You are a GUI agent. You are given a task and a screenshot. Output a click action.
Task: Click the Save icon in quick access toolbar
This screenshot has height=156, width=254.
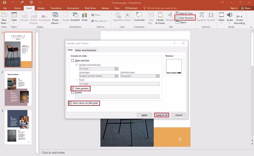tap(4, 3)
